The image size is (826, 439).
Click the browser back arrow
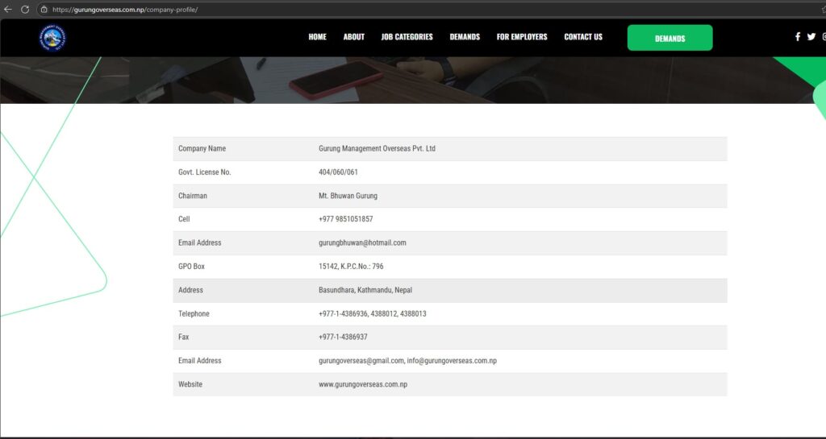pyautogui.click(x=8, y=9)
